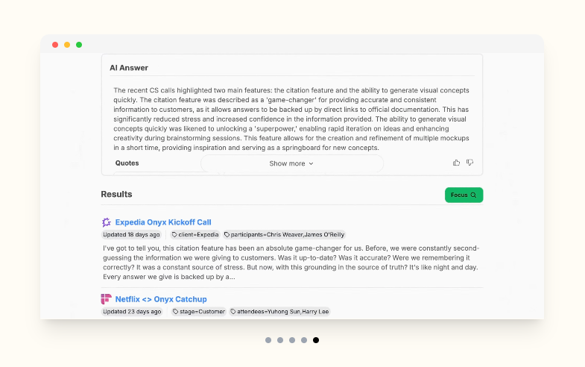
Task: Select the second carousel dot
Action: (280, 340)
